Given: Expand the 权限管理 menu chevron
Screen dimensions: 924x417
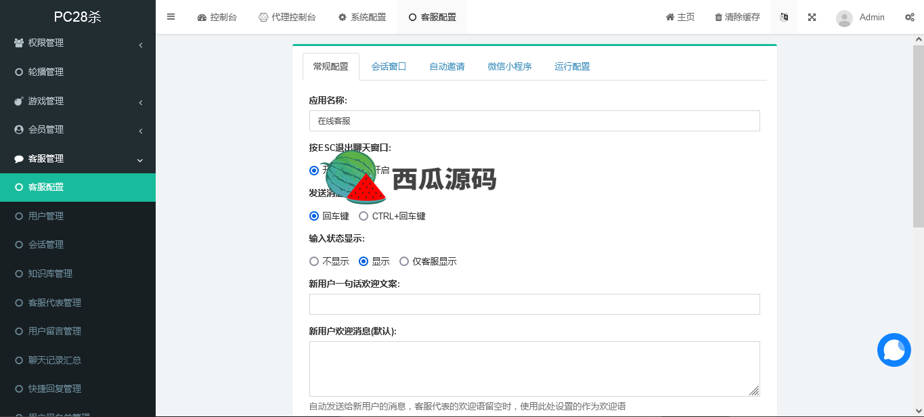Looking at the screenshot, I should [141, 45].
